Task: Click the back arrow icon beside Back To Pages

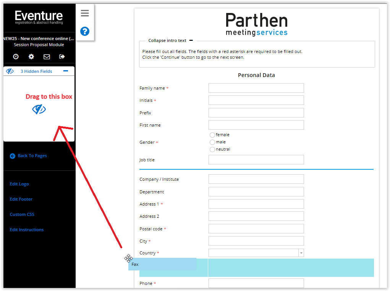Action: 13,156
